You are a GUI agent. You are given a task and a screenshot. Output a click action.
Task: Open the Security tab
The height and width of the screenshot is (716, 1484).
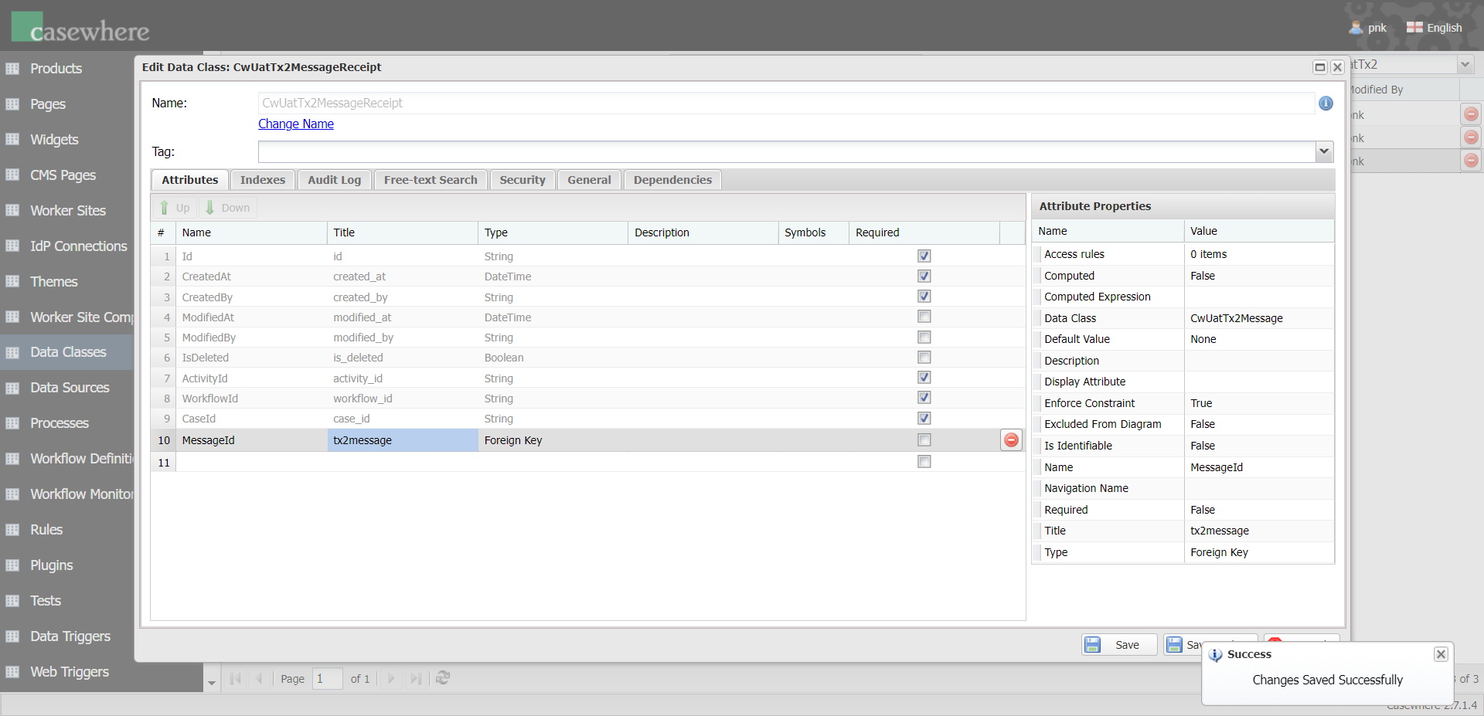[x=522, y=180]
